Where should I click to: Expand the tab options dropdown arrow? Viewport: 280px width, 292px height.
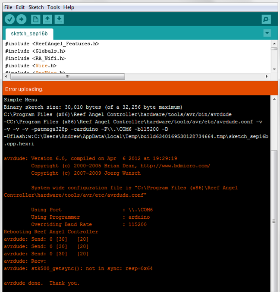(267, 33)
